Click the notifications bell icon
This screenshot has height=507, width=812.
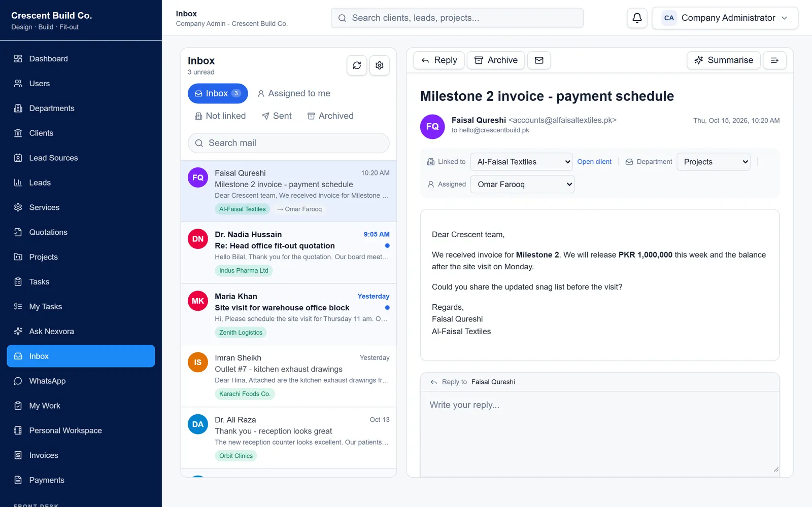tap(637, 18)
